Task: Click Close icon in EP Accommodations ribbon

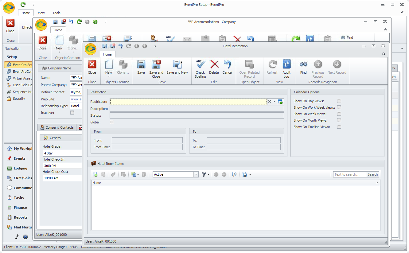Action: pos(43,40)
